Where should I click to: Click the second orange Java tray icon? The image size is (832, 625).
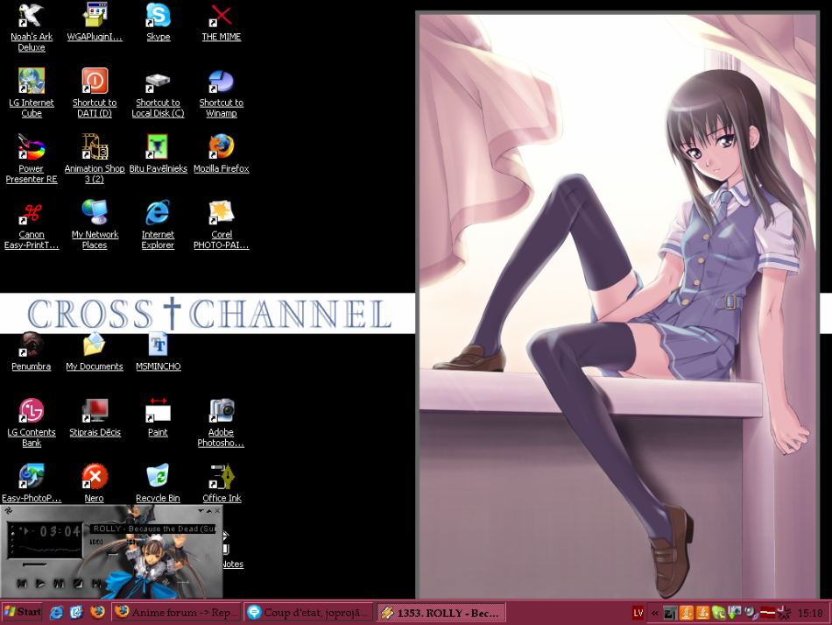(702, 614)
